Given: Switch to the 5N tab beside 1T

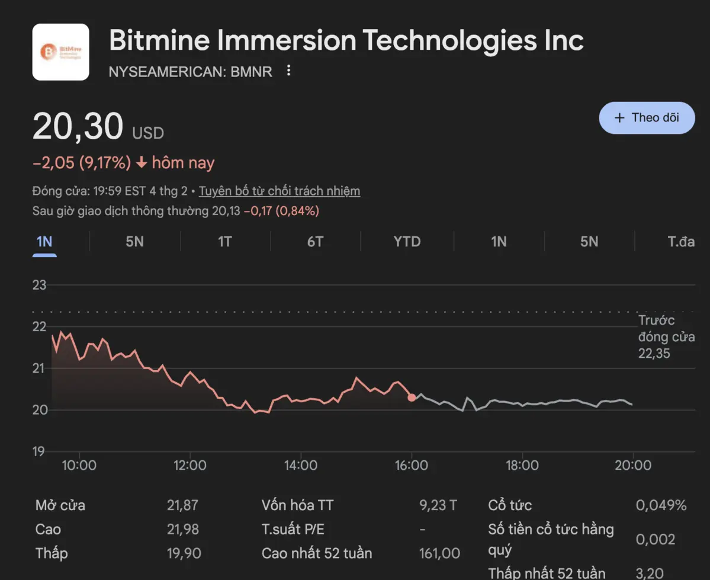Looking at the screenshot, I should [134, 242].
